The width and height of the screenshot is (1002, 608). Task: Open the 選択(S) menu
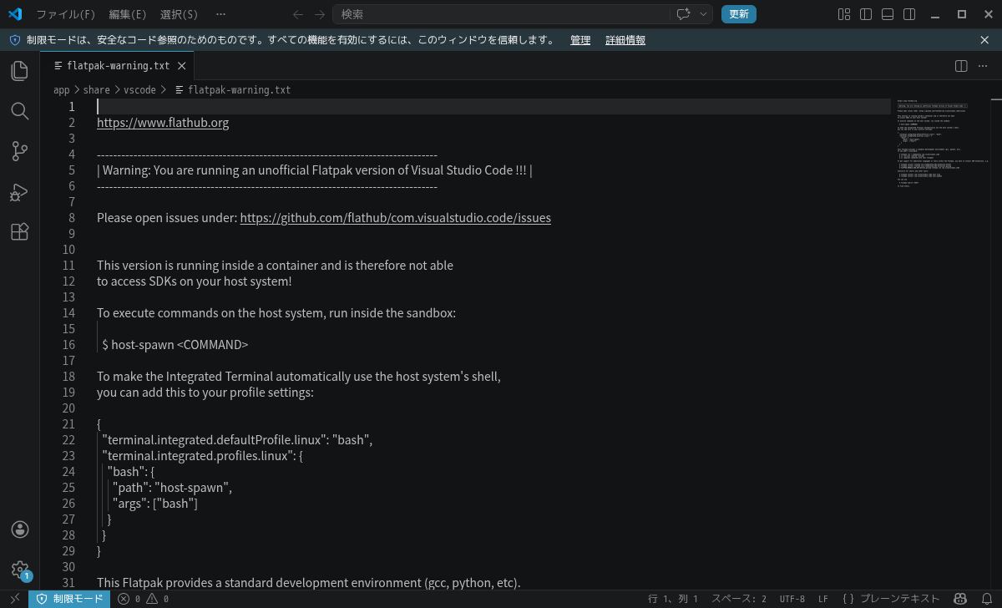[180, 14]
